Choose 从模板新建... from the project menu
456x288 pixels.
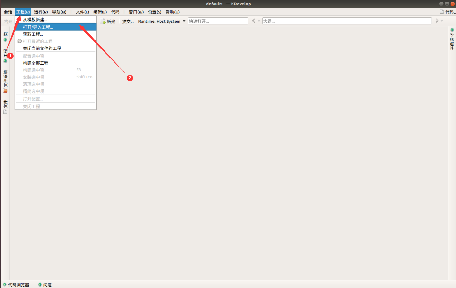click(x=56, y=20)
